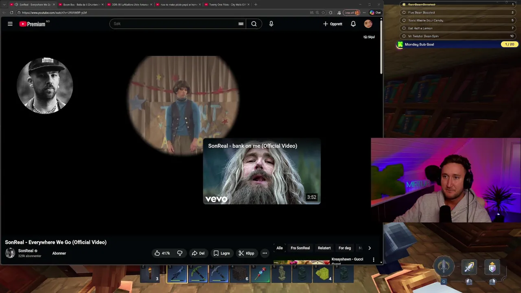Open more actions three-dot menu under video
The image size is (521, 293).
265,253
